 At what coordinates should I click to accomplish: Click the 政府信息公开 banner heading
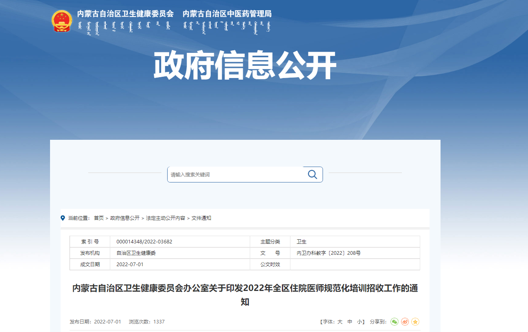point(245,65)
